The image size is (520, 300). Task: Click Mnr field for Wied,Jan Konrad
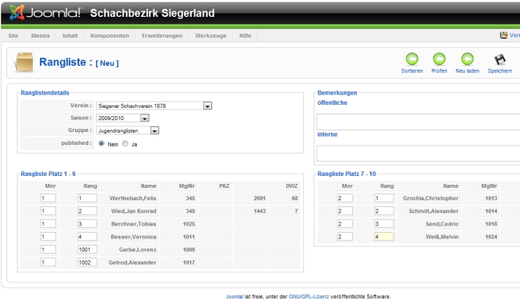48,211
